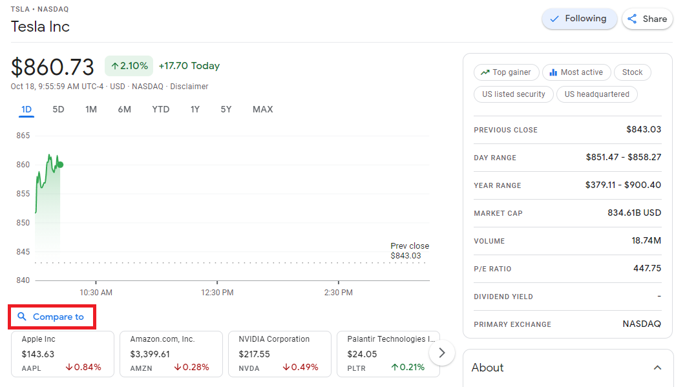Open the Palantir Technologies comparison card
This screenshot has width=685, height=387.
point(388,354)
